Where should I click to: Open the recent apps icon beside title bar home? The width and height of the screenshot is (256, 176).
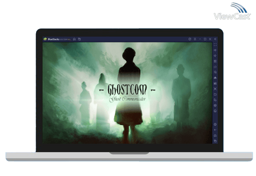pos(80,39)
